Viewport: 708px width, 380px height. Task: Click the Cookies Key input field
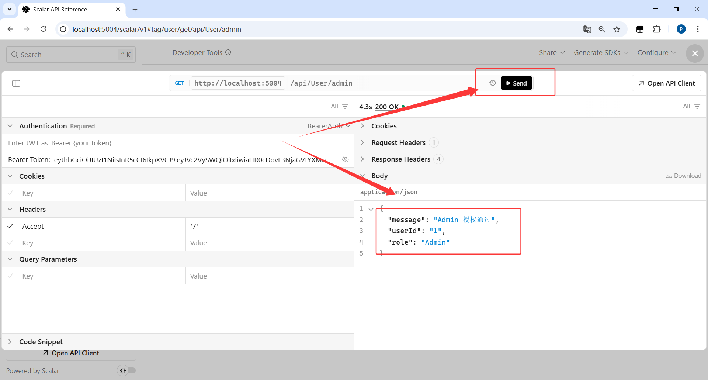tap(102, 193)
